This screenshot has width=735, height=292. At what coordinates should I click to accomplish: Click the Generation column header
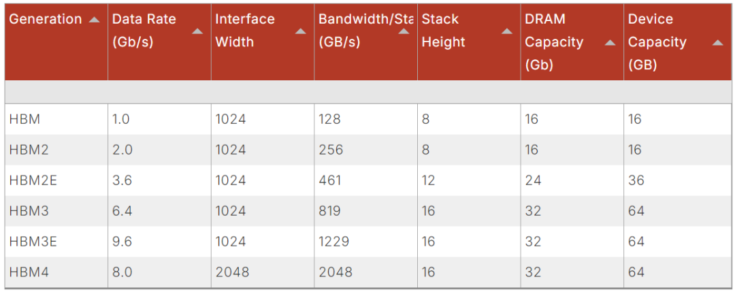point(46,19)
